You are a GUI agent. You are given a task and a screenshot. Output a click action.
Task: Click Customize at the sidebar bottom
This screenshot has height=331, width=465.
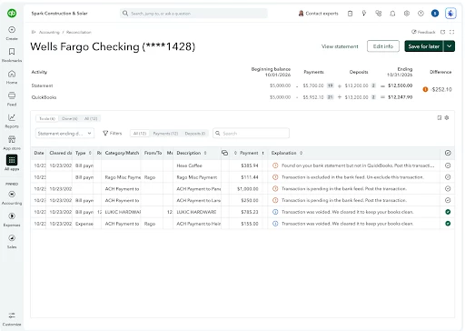(12, 318)
